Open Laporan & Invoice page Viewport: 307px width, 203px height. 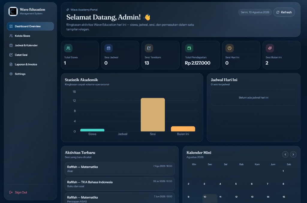[30, 64]
